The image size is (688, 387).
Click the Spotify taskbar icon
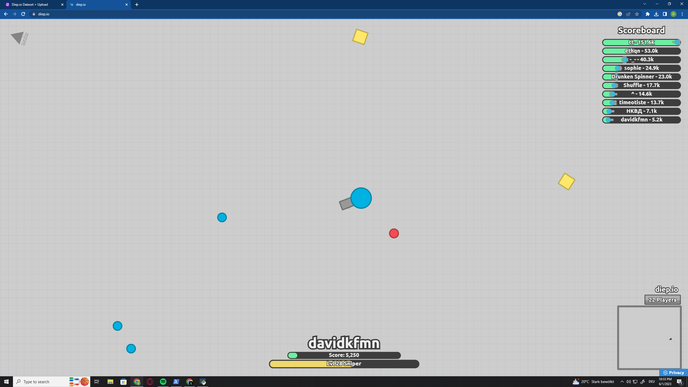point(163,382)
